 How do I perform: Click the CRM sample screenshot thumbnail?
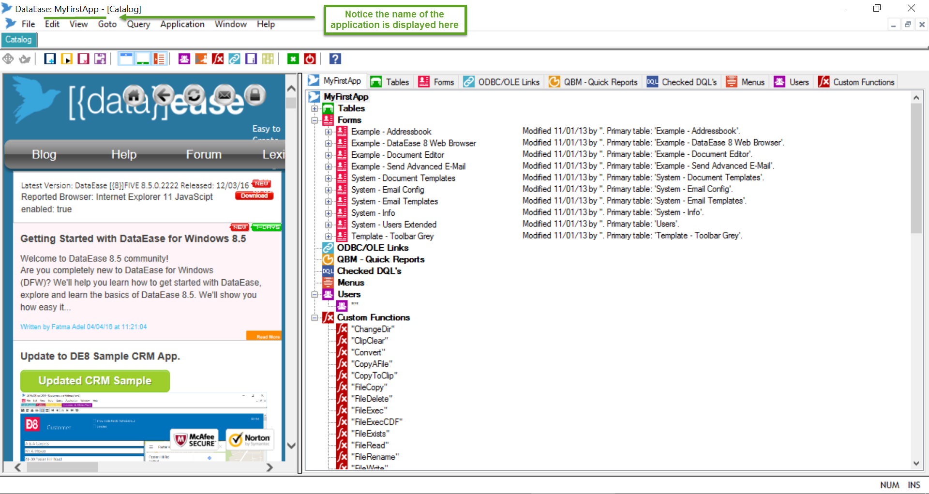[143, 428]
